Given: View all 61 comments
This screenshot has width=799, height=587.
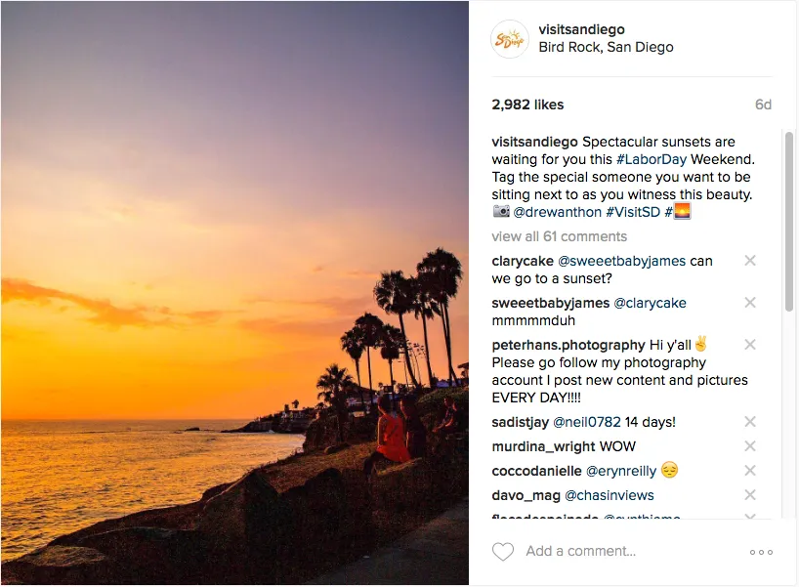Looking at the screenshot, I should (x=559, y=236).
